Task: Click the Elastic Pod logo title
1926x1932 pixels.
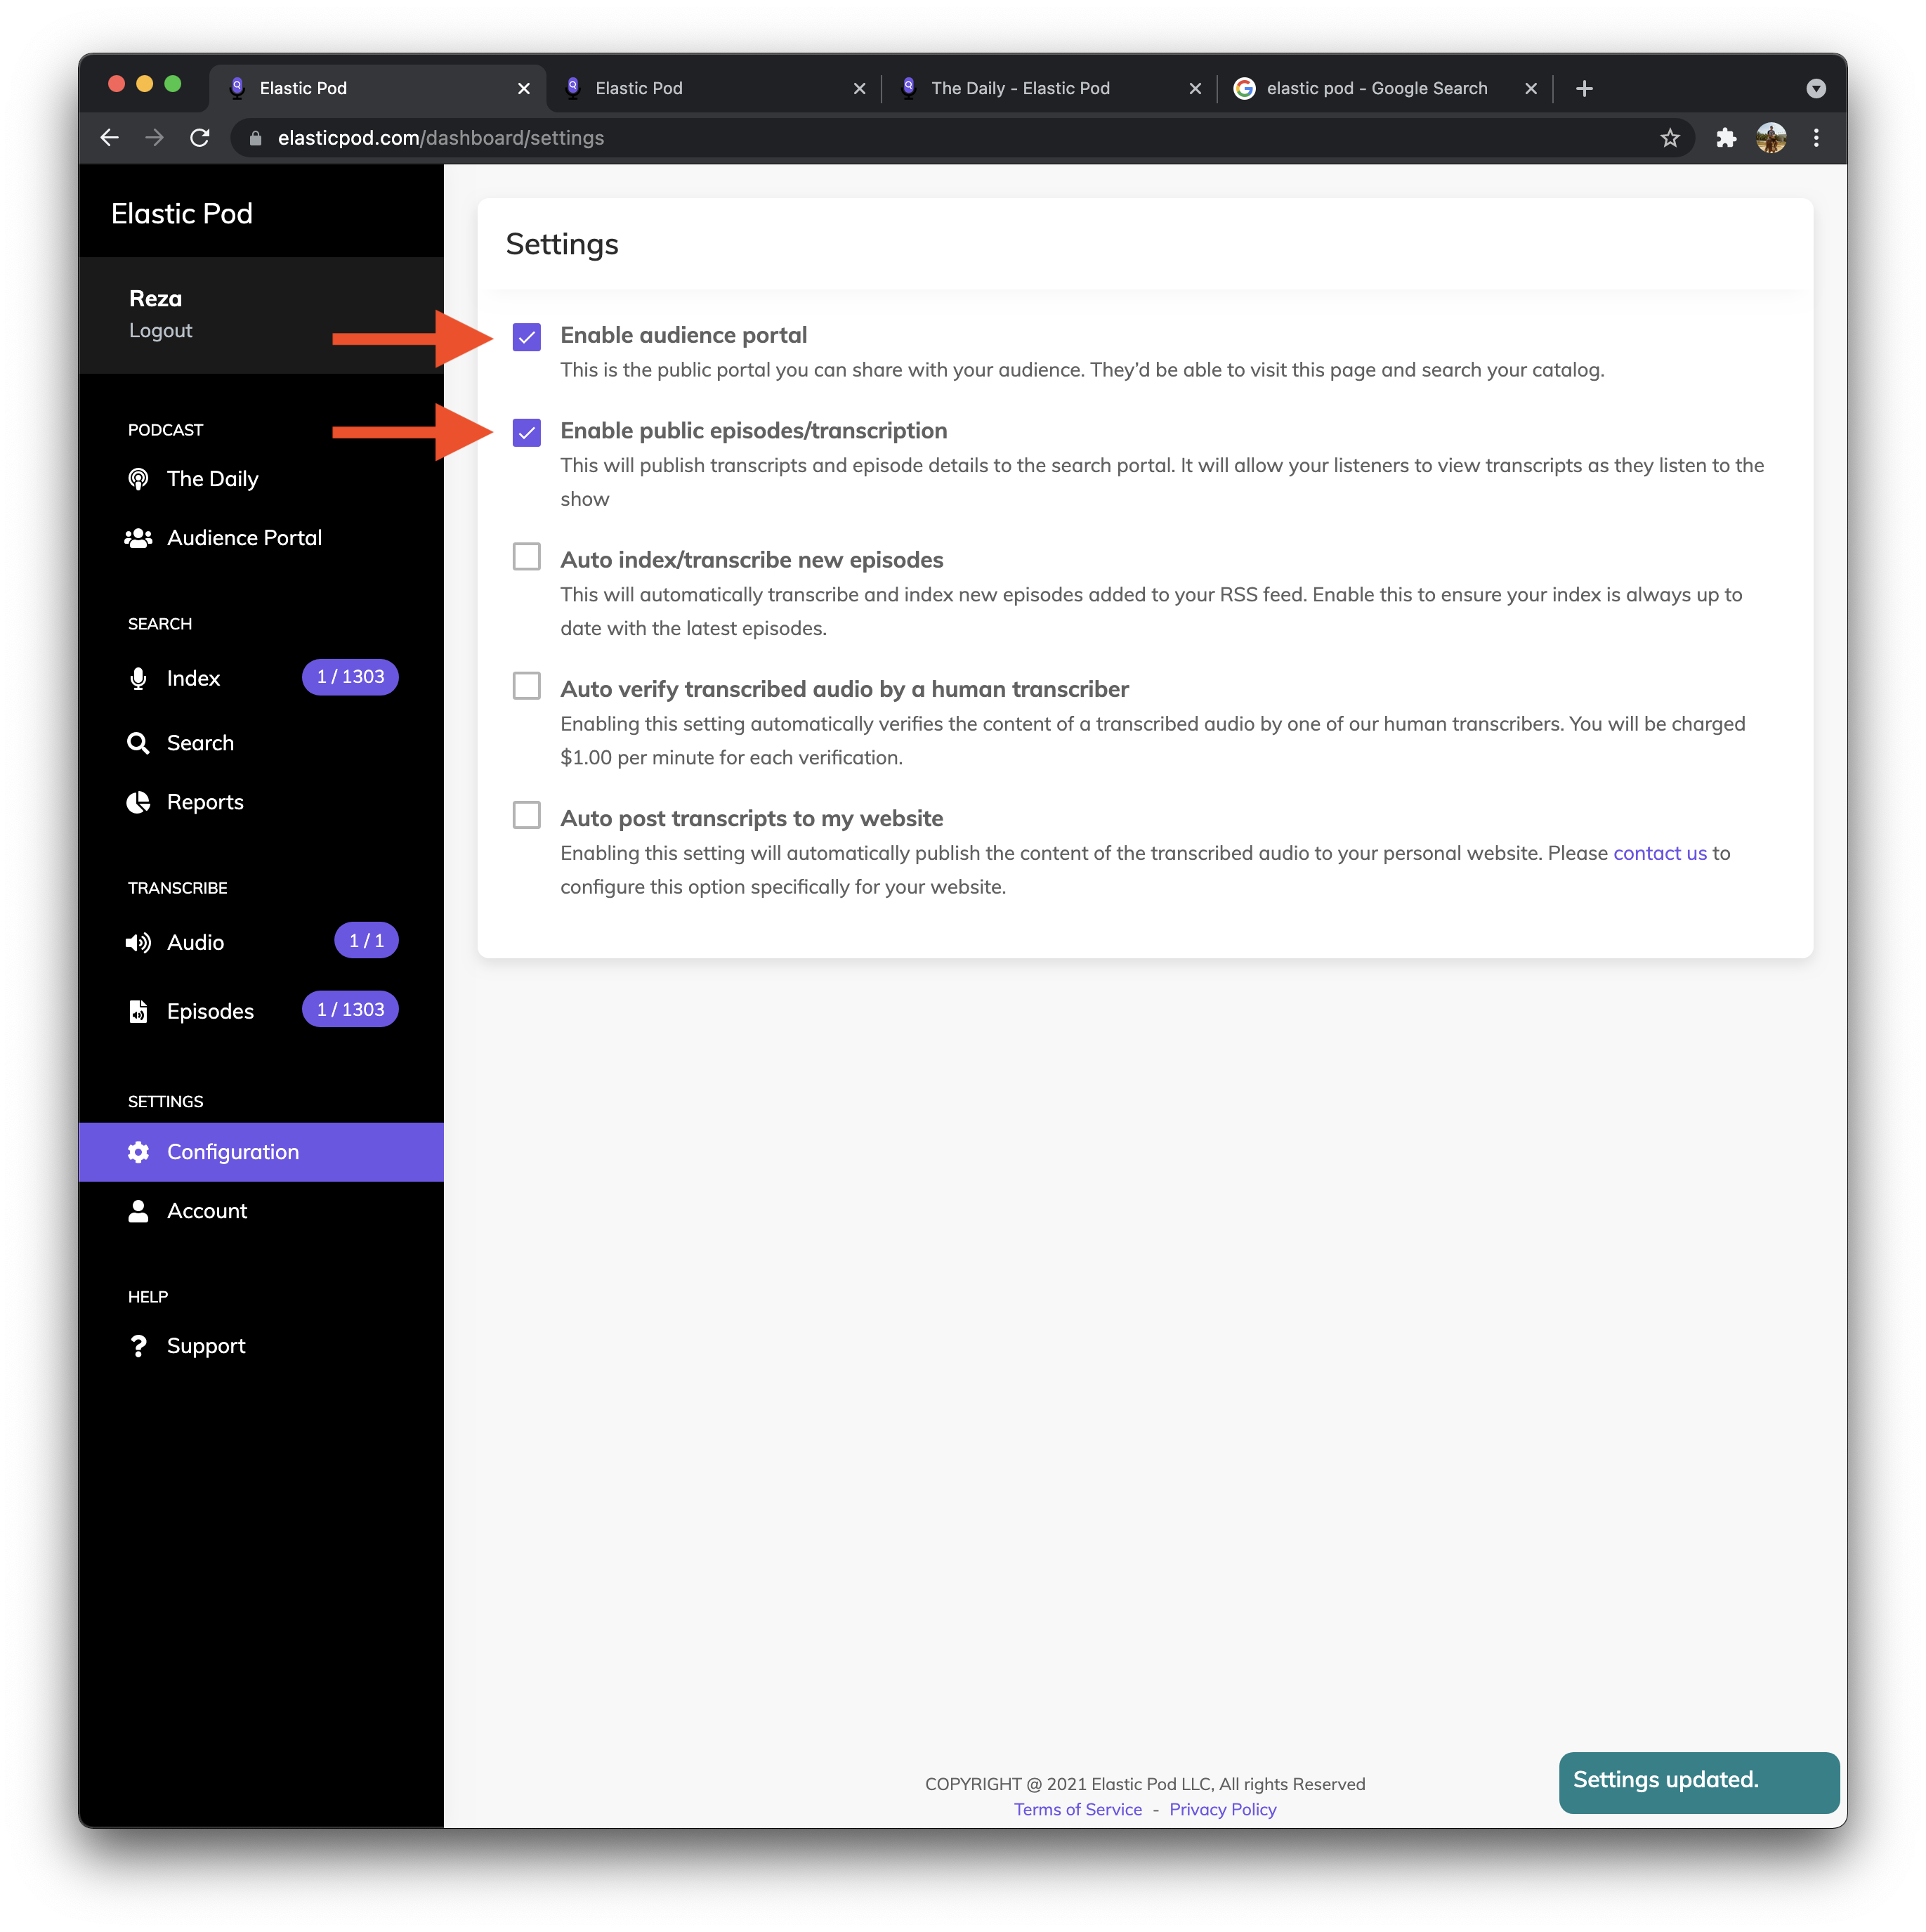Action: [x=181, y=213]
